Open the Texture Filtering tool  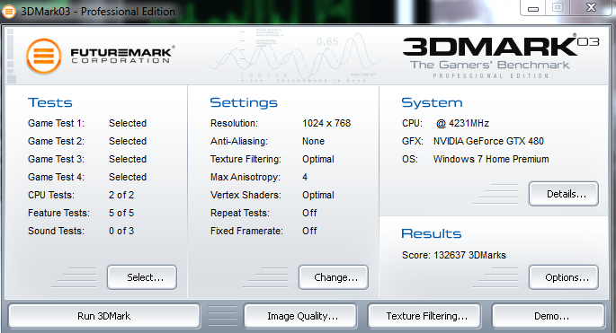pos(424,316)
